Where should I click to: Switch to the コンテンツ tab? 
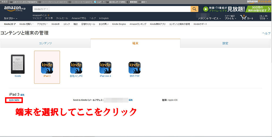[45, 43]
